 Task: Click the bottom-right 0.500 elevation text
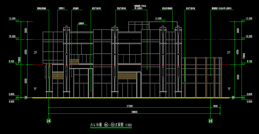(249, 102)
